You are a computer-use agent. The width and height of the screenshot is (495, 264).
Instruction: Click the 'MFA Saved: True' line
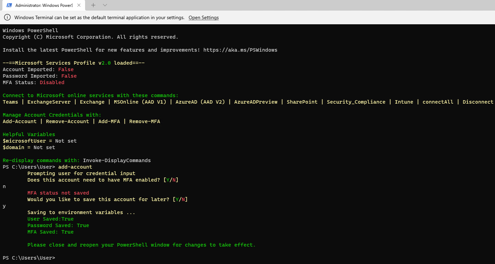[50, 232]
